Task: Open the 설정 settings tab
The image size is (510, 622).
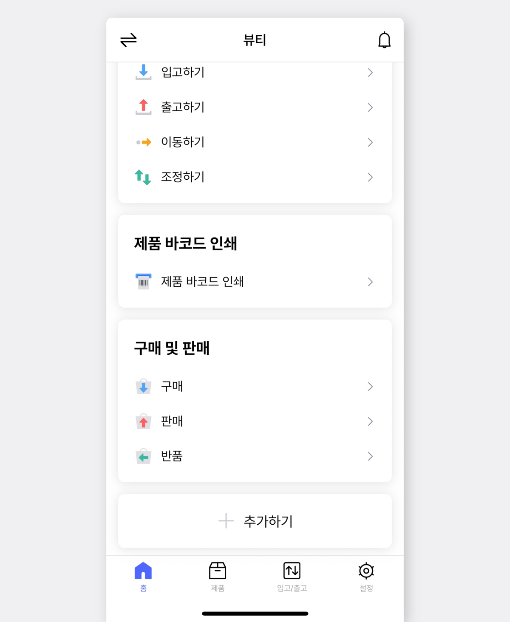Action: pyautogui.click(x=366, y=576)
